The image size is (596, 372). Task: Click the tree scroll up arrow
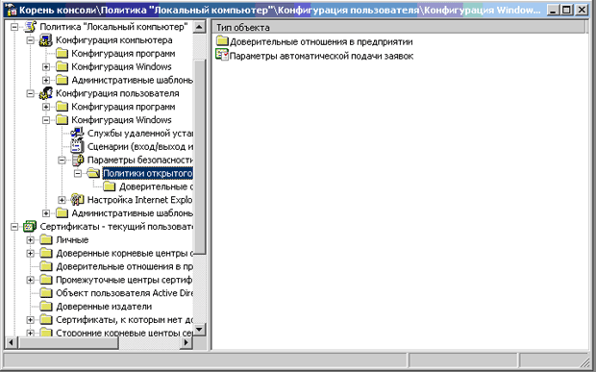coord(200,27)
